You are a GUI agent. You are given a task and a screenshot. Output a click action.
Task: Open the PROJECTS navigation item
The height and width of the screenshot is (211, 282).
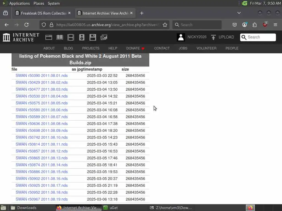pyautogui.click(x=91, y=48)
